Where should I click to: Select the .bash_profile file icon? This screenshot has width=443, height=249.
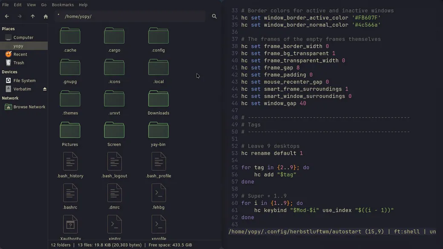tap(158, 161)
